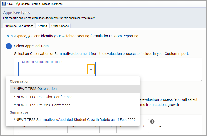207x136 pixels.
Task: Open the Appraisee Type Options tab
Action: (19, 26)
